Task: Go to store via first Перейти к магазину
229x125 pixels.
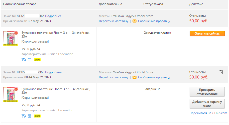Action: click(x=113, y=21)
